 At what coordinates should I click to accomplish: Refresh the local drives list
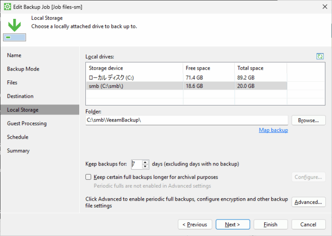point(320,56)
